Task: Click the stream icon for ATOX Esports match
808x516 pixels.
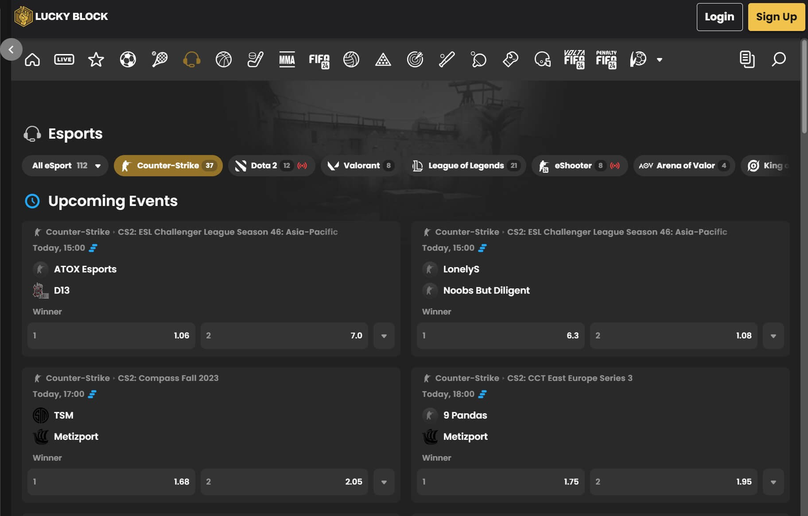Action: pyautogui.click(x=93, y=248)
